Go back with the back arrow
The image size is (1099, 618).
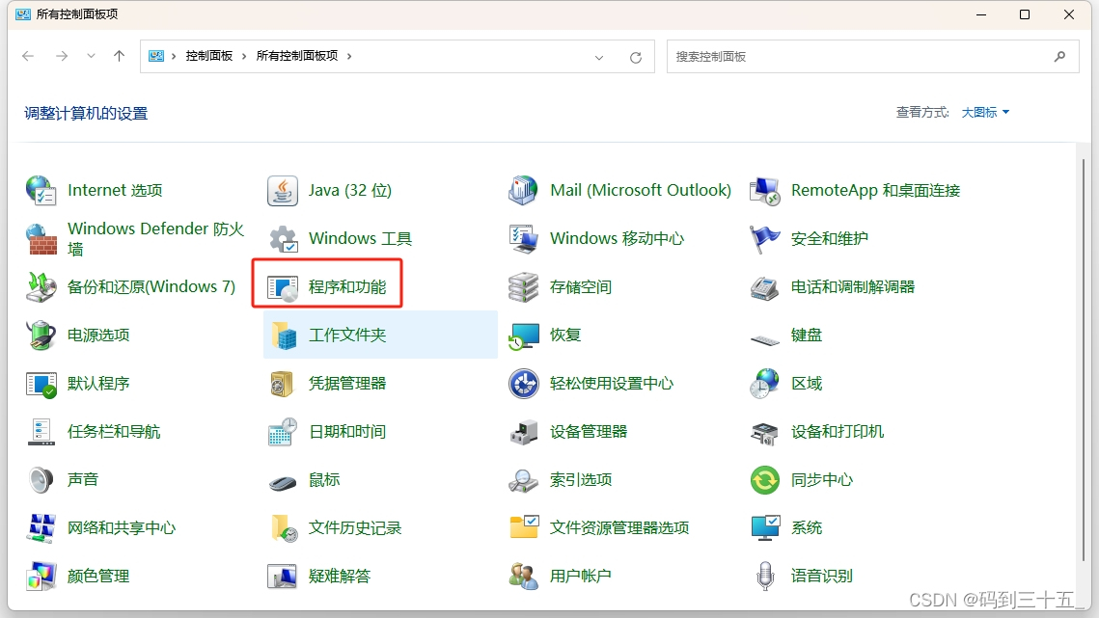28,56
